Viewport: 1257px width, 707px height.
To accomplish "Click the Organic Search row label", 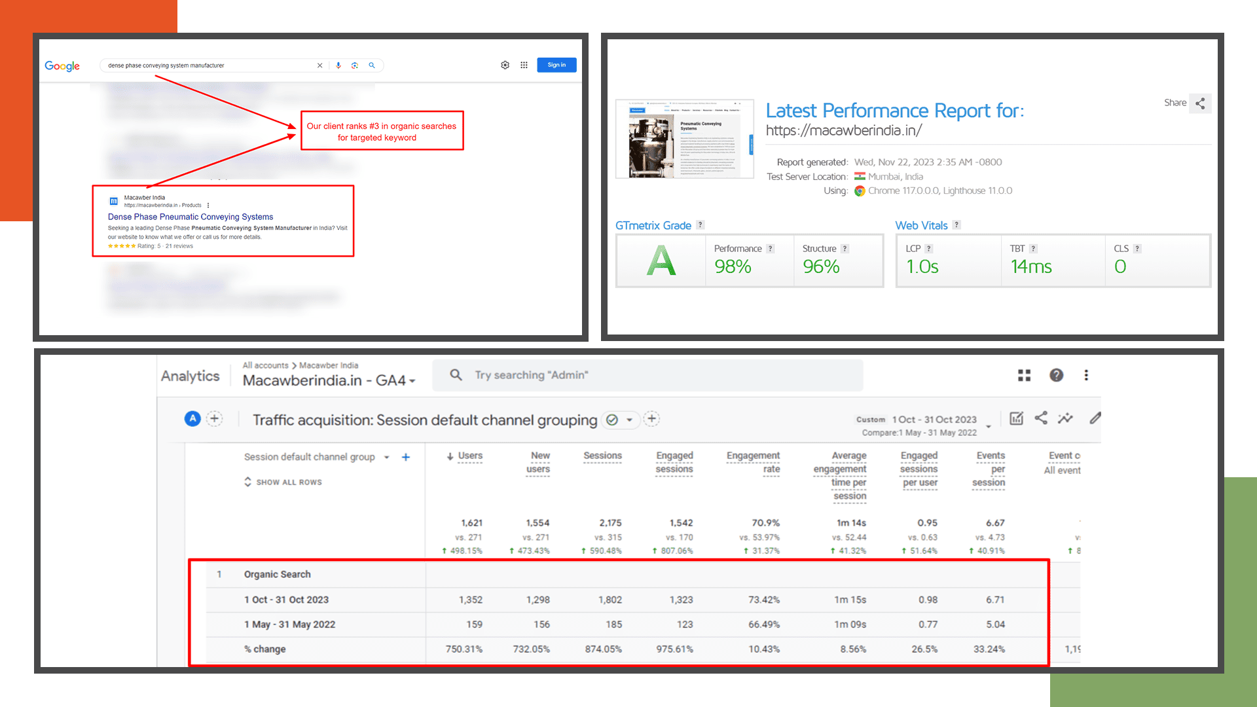I will 277,574.
